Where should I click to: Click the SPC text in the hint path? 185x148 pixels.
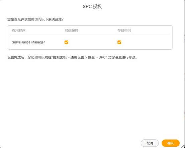102,57
